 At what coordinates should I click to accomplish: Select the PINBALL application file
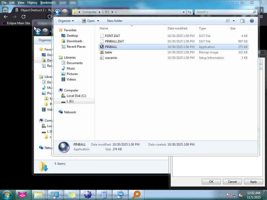173,47
